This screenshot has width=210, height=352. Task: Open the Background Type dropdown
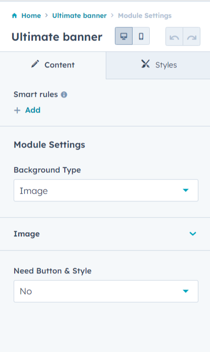click(x=106, y=190)
